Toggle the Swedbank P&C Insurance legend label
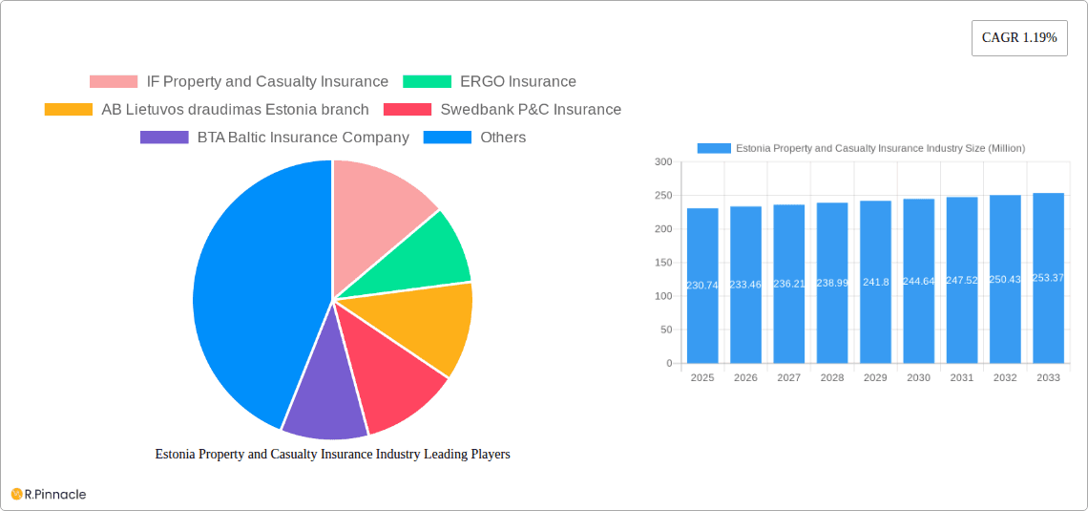Image resolution: width=1088 pixels, height=511 pixels. click(531, 110)
